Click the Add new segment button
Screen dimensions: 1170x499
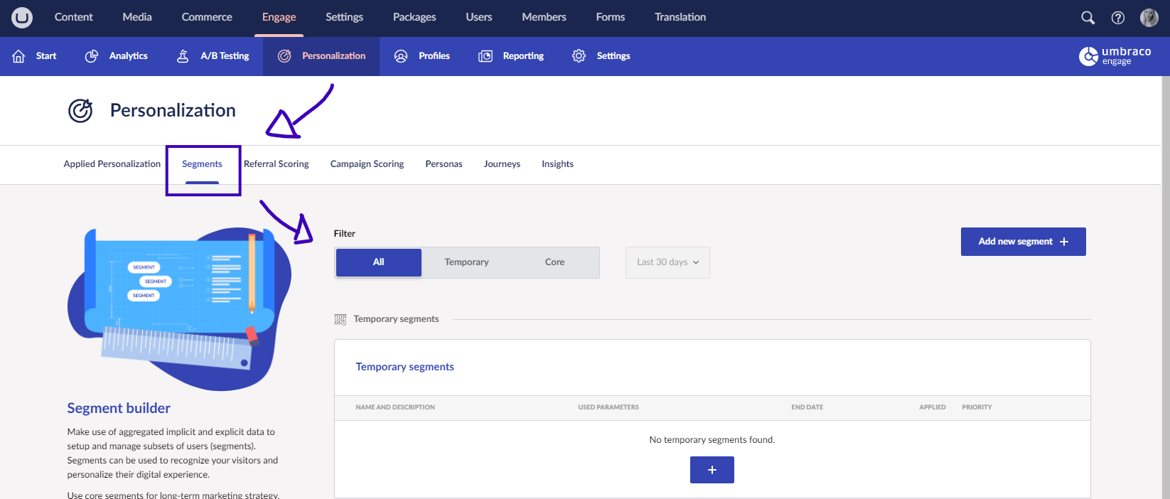click(1023, 242)
